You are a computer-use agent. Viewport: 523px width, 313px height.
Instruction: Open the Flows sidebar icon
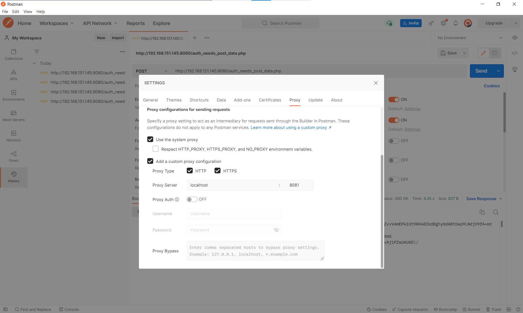(14, 156)
